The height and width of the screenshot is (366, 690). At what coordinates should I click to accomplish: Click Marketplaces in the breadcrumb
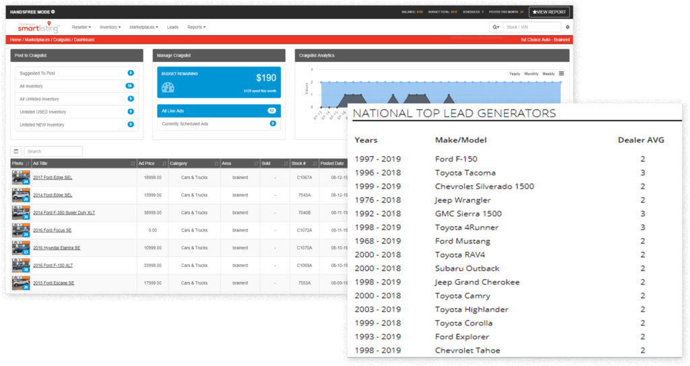click(37, 40)
